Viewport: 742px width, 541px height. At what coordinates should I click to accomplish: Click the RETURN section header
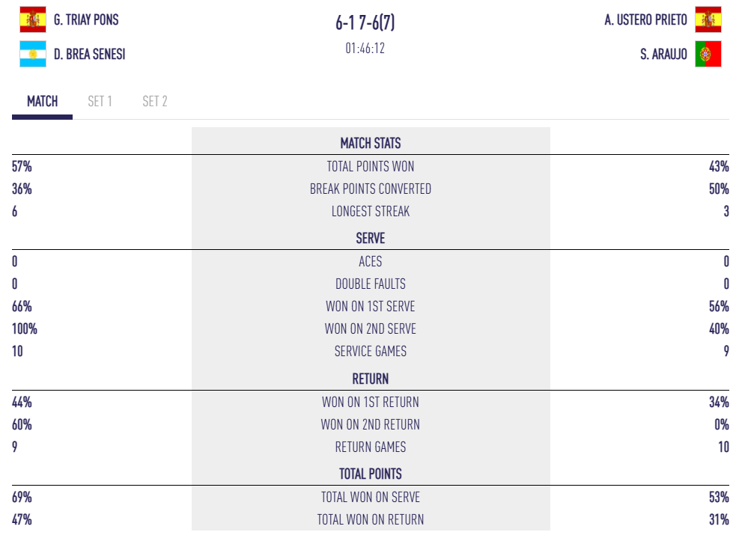click(371, 379)
